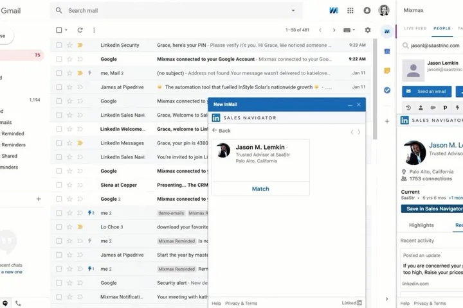Open activity history icon in Mixmax toolbar
Screen dimensions: 463x308
[x=408, y=108]
